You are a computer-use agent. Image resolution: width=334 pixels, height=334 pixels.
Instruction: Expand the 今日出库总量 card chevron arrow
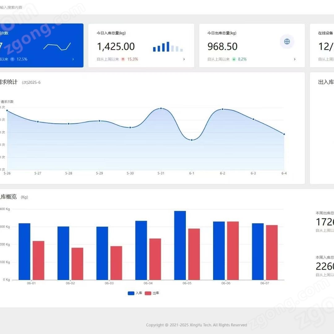point(294,59)
